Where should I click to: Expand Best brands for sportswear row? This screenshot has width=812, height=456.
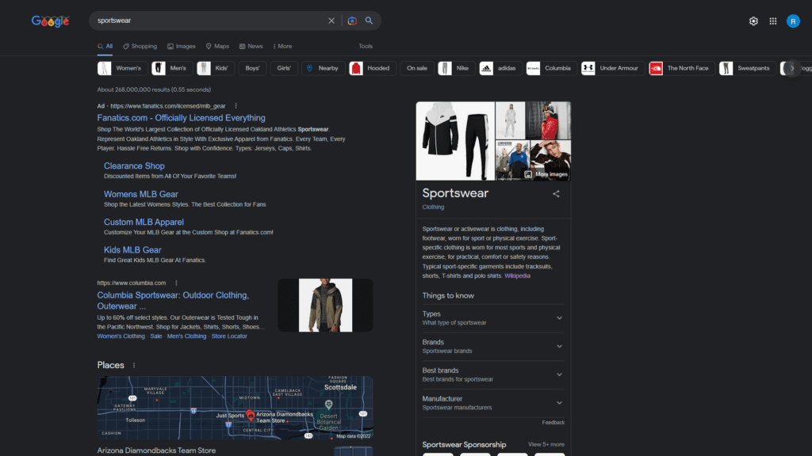coord(493,374)
